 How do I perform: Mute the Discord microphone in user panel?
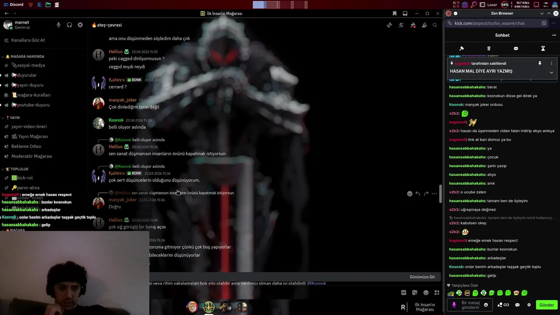[59, 25]
